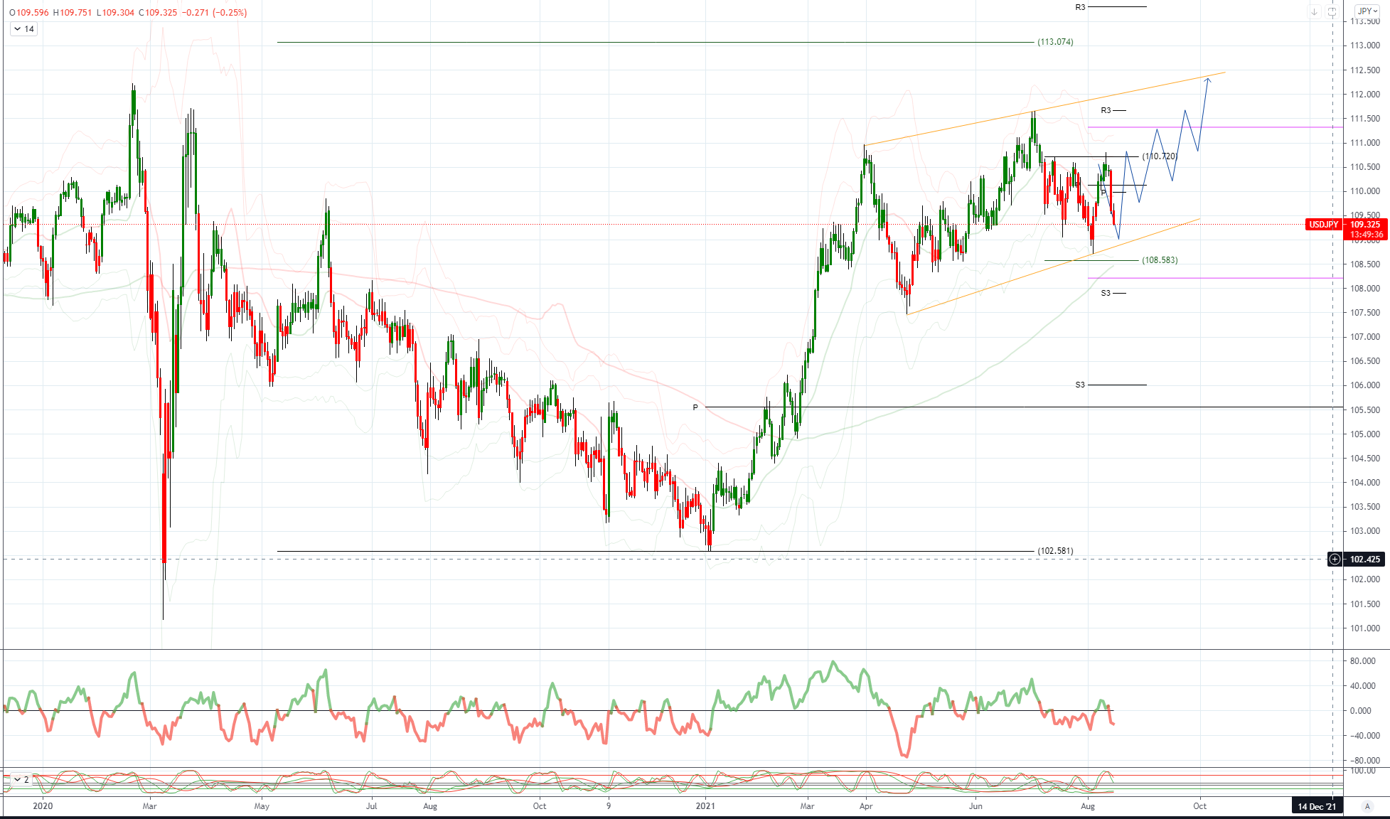Click the S3 marker near 106.000
Image resolution: width=1390 pixels, height=819 pixels.
(1080, 385)
